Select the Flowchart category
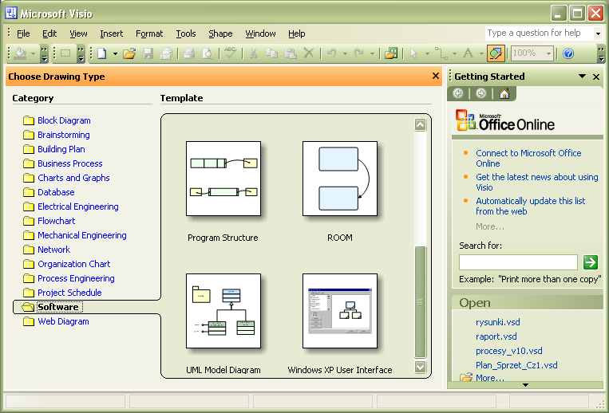The image size is (609, 413). [x=57, y=221]
